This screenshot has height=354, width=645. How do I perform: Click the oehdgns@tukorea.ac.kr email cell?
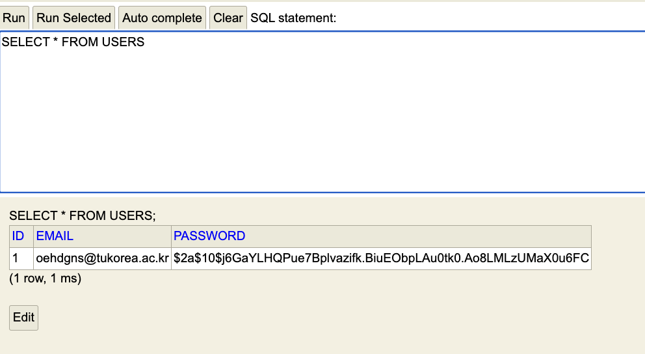[102, 258]
